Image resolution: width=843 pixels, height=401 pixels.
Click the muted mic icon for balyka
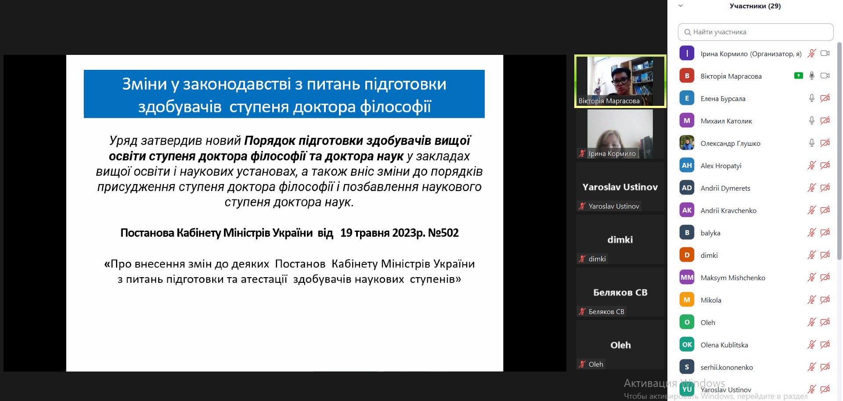811,233
